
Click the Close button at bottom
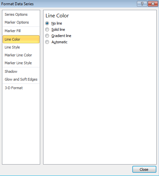coord(144,169)
